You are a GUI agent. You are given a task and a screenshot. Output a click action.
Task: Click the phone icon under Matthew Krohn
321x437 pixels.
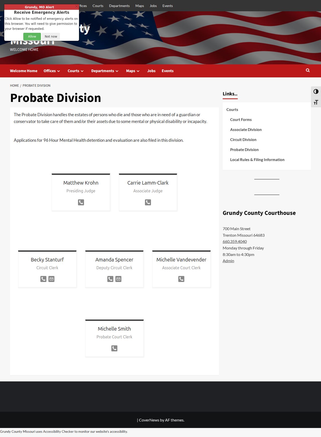(x=81, y=202)
